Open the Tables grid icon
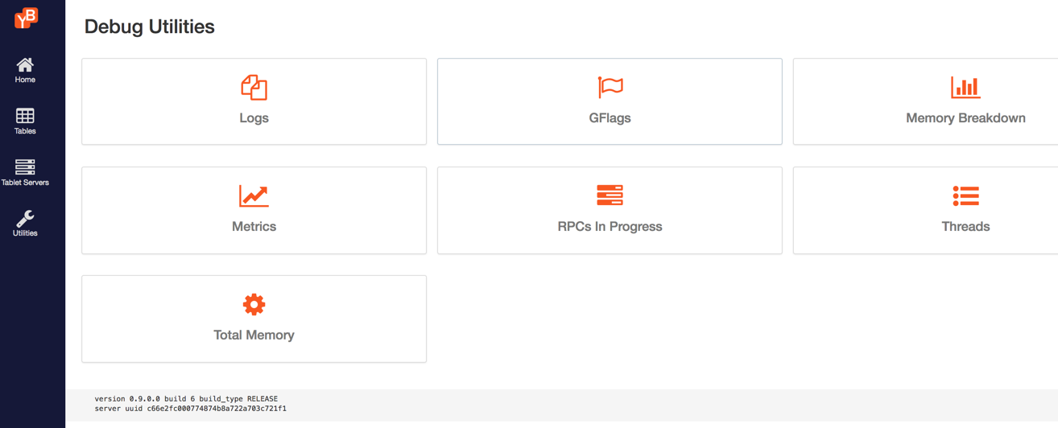The image size is (1058, 428). pos(25,116)
